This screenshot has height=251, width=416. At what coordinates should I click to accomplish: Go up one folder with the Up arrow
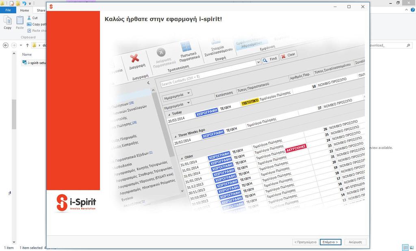(x=27, y=45)
